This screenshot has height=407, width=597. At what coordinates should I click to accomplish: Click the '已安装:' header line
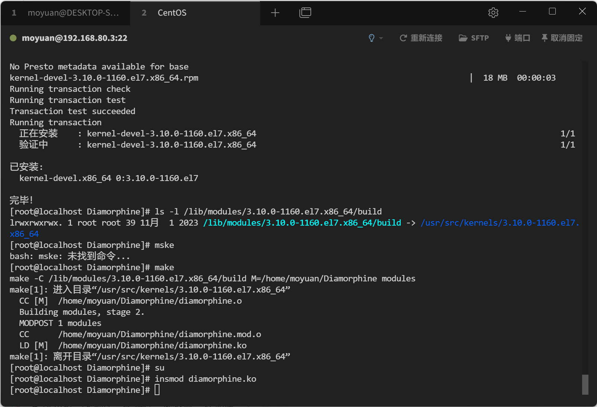coord(26,167)
